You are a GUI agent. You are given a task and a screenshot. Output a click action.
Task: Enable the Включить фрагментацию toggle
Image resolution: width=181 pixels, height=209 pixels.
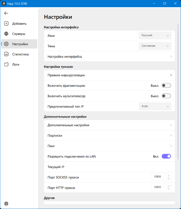[x=166, y=86]
